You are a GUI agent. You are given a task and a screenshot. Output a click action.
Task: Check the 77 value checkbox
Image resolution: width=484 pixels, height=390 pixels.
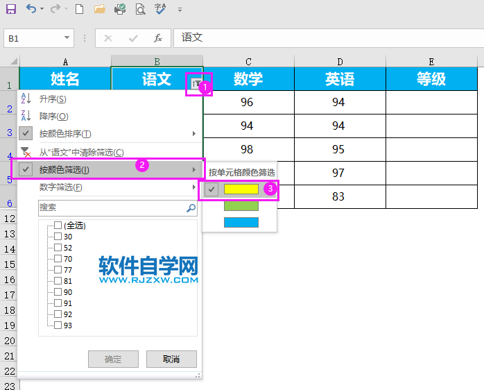58,270
